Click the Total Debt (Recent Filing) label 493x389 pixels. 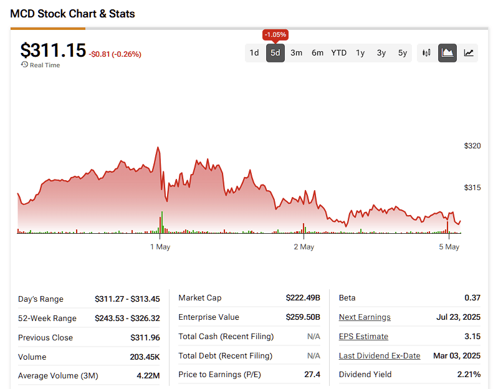click(x=226, y=356)
